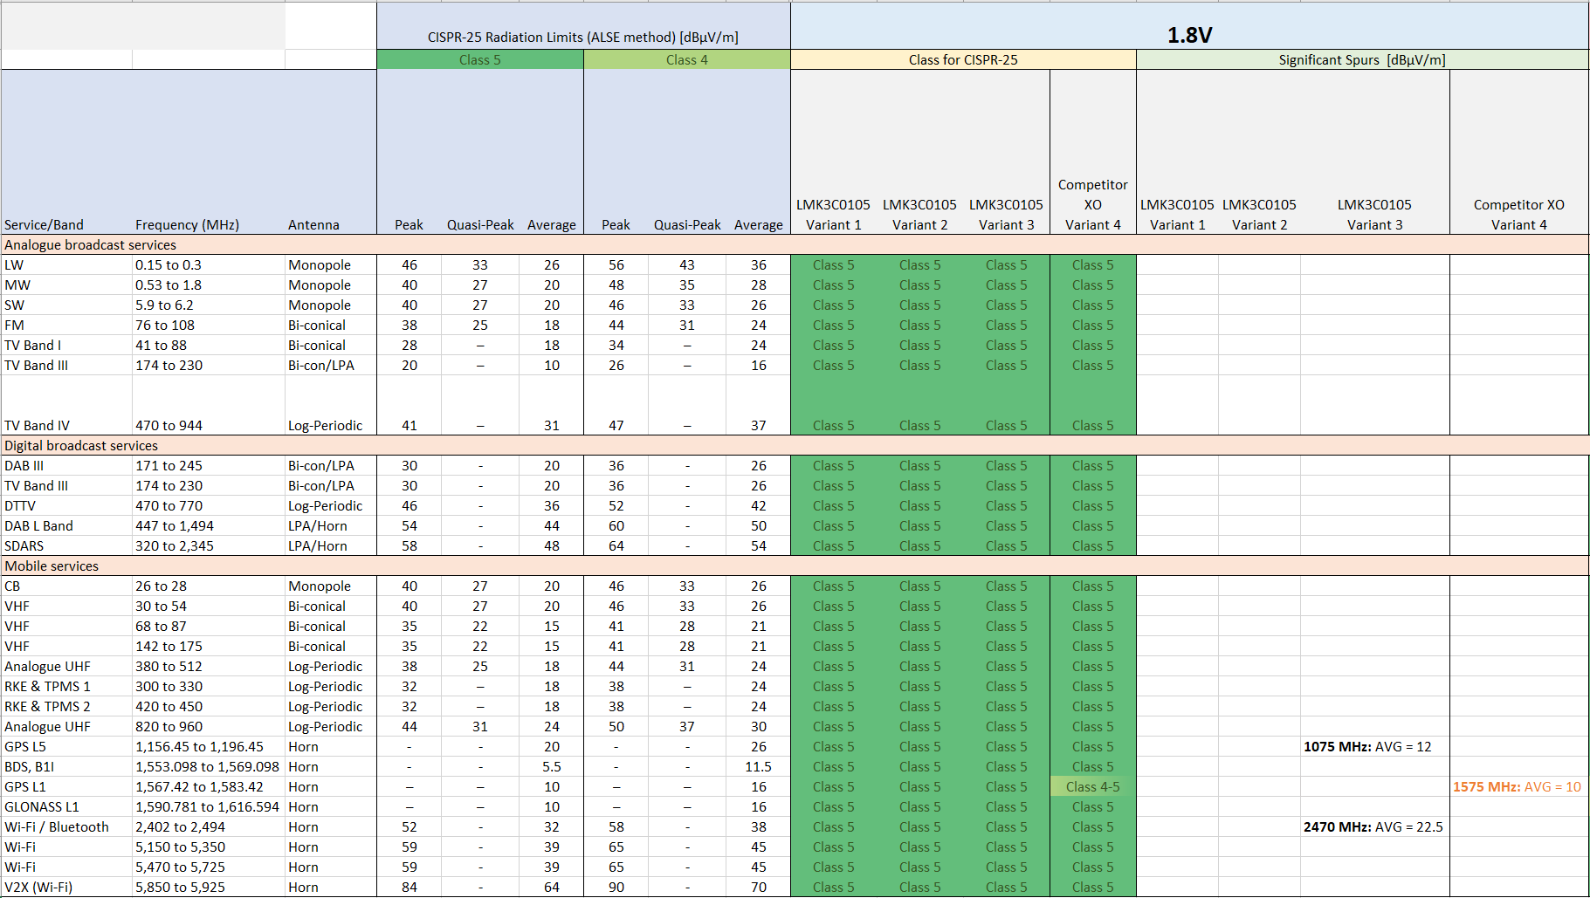Click the CISPR-25 Radiation Limits header cell
Screen dimensions: 1590x898
coord(582,37)
